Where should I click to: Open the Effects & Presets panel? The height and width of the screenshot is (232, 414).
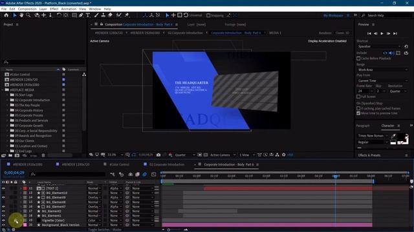(369, 155)
